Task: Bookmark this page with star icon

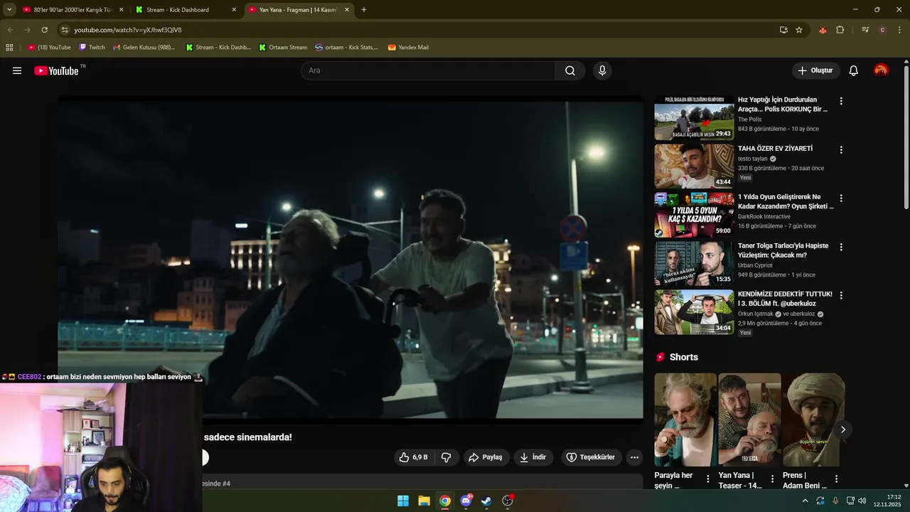Action: [799, 30]
